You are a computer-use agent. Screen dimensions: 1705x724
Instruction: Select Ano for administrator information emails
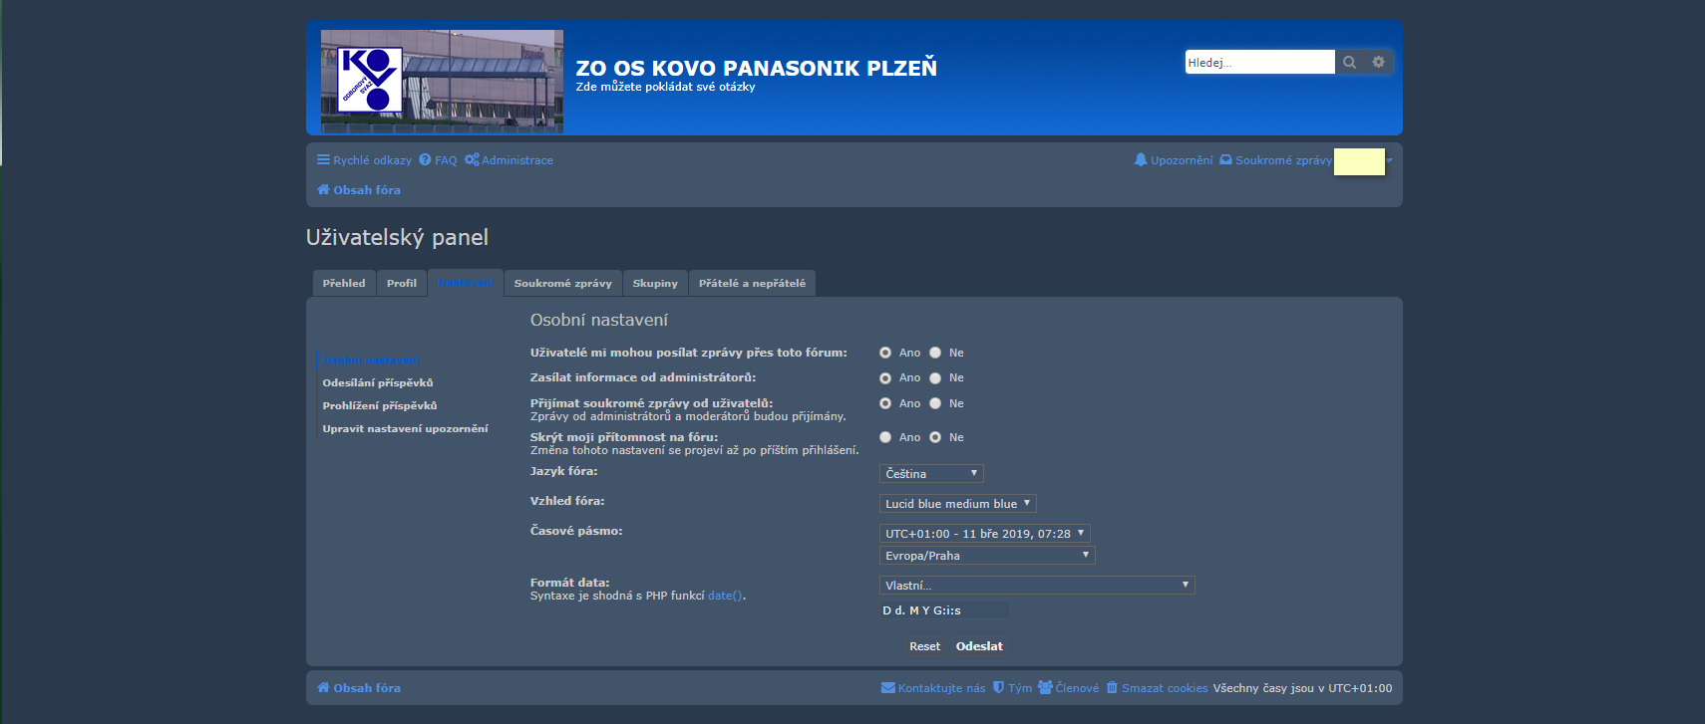(x=885, y=378)
